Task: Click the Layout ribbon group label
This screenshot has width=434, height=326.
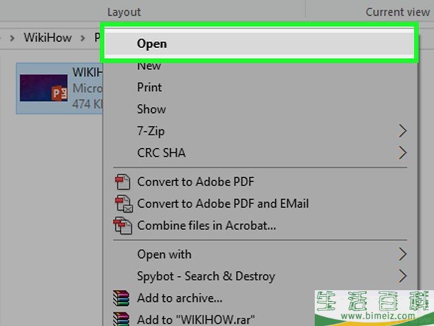Action: click(x=124, y=12)
